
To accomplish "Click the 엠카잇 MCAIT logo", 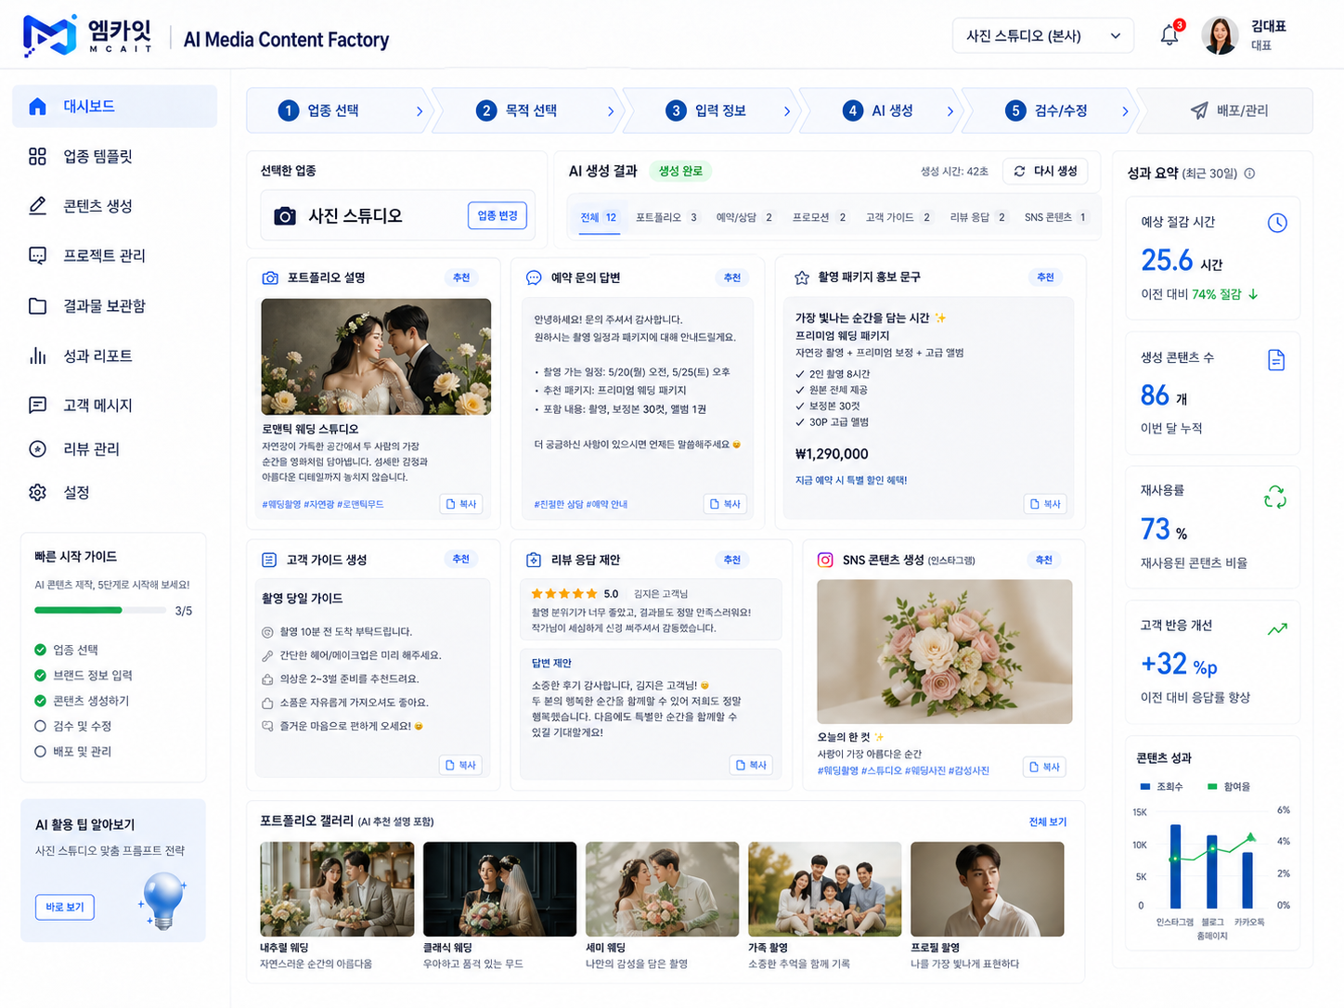I will tap(87, 35).
